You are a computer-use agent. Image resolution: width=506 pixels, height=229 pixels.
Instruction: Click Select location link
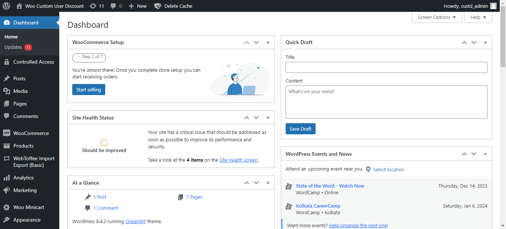[389, 169]
